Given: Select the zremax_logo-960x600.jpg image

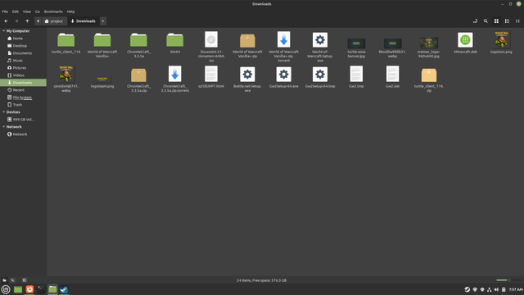Looking at the screenshot, I should [x=429, y=48].
